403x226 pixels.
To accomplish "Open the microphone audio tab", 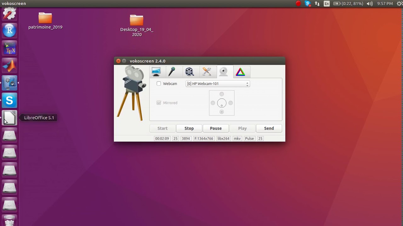I will coord(172,72).
